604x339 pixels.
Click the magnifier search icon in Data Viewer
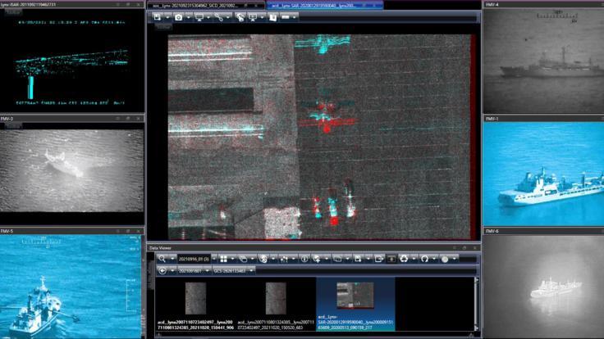(x=162, y=259)
